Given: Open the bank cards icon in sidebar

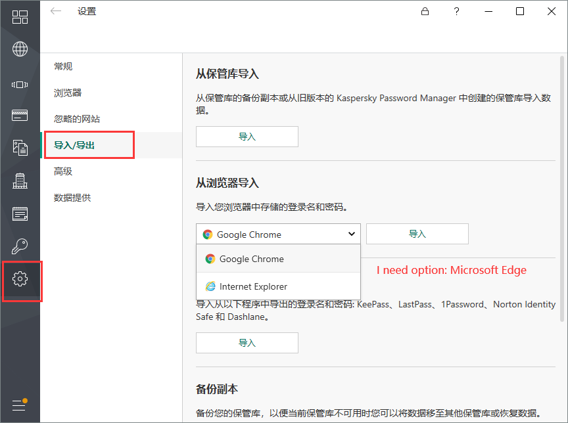Looking at the screenshot, I should pyautogui.click(x=20, y=115).
